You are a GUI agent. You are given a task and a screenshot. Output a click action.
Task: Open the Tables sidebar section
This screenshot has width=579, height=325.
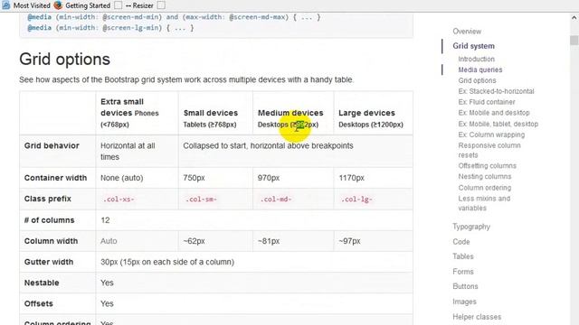pos(463,256)
